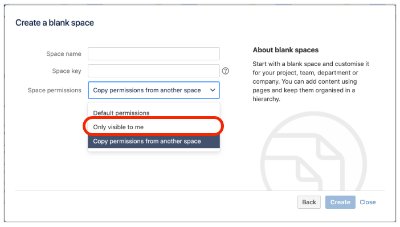Select the highlighted Copy permissions from another space option

pos(154,141)
